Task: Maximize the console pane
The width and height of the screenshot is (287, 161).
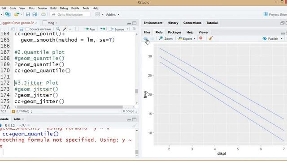Action: pos(135,119)
